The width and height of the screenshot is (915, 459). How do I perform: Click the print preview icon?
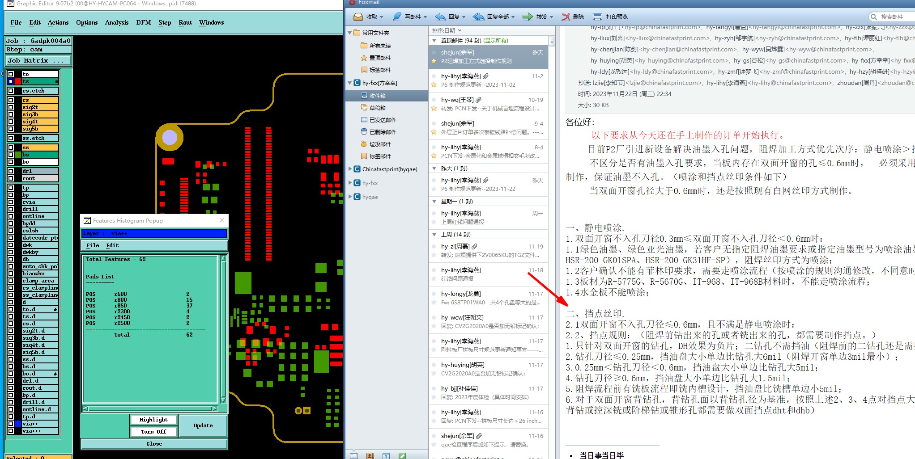click(597, 17)
